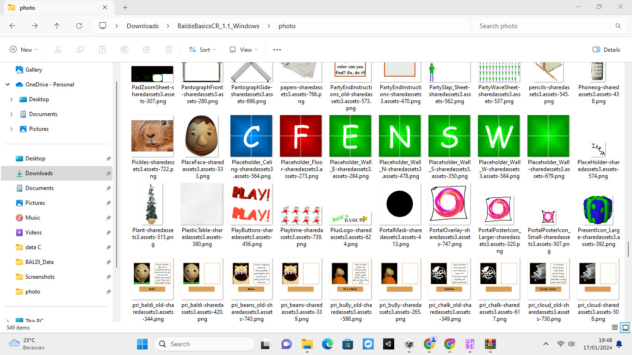
Task: Open File Explorer from the taskbar
Action: pyautogui.click(x=307, y=344)
